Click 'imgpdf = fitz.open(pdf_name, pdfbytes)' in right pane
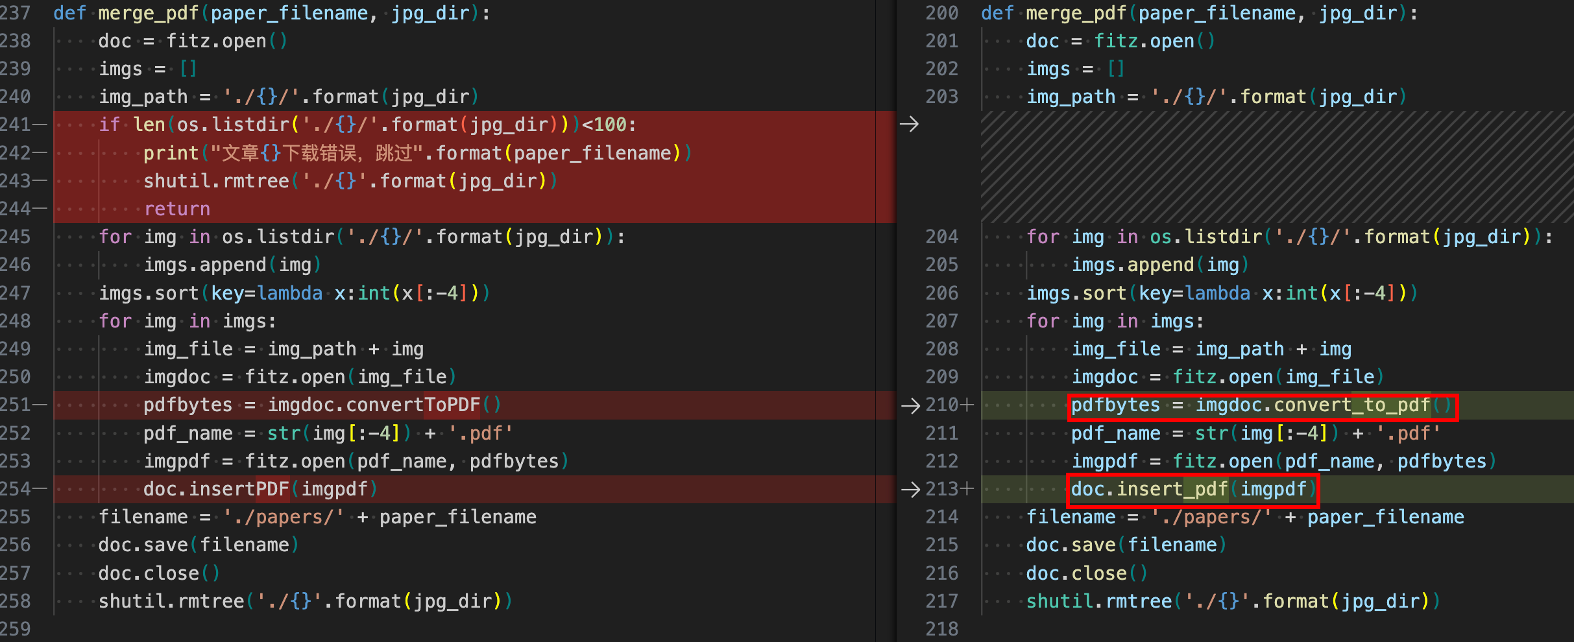This screenshot has width=1574, height=642. pos(1284,461)
